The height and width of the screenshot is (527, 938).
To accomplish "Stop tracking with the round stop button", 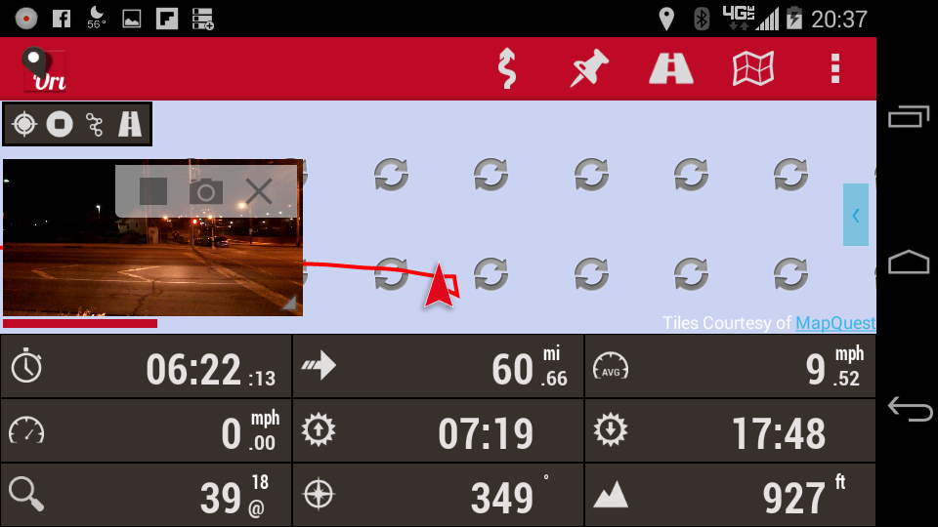I will coord(60,124).
